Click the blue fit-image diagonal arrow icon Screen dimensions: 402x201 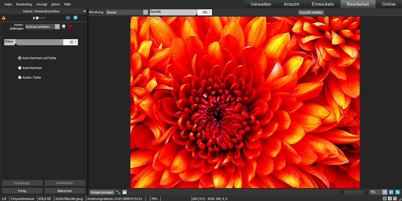[398, 192]
